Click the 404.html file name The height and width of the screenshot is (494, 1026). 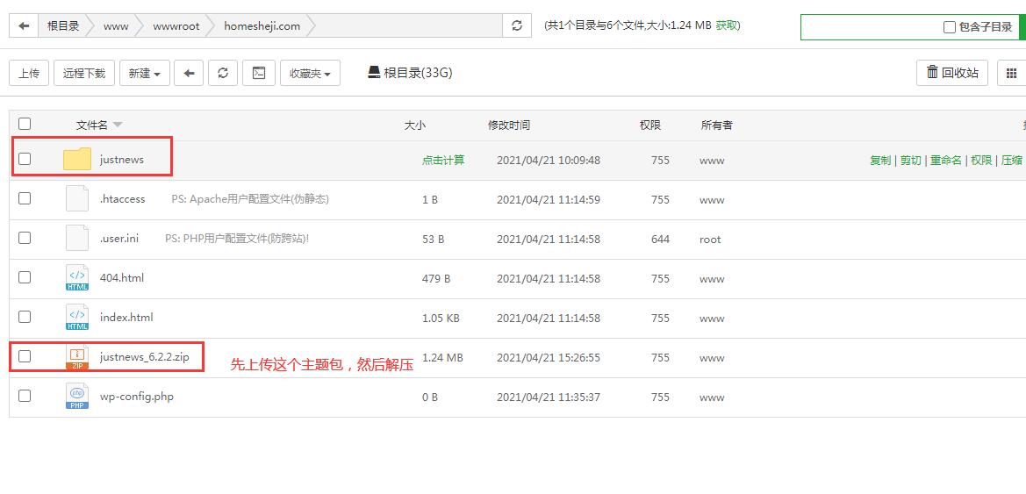[x=122, y=278]
